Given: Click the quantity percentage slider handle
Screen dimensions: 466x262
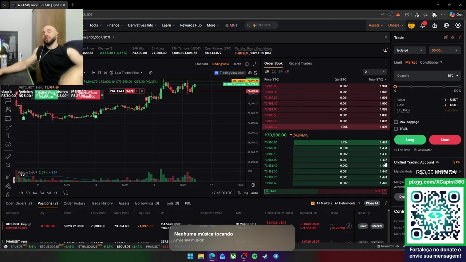Looking at the screenshot, I should [395, 87].
